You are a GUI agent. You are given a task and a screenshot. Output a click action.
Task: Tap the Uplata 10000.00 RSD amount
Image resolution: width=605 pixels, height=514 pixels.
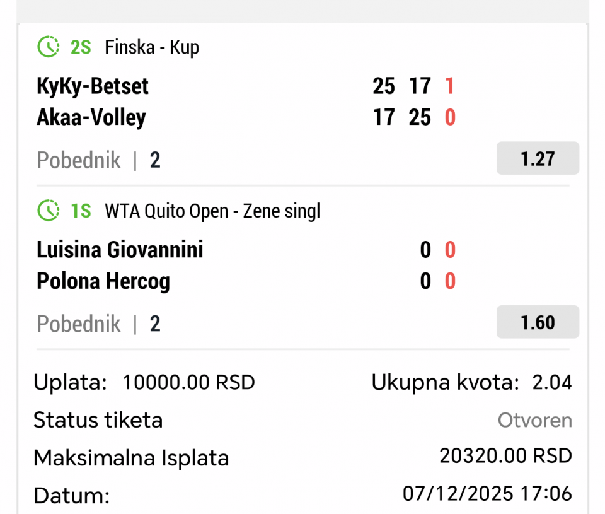coord(188,382)
